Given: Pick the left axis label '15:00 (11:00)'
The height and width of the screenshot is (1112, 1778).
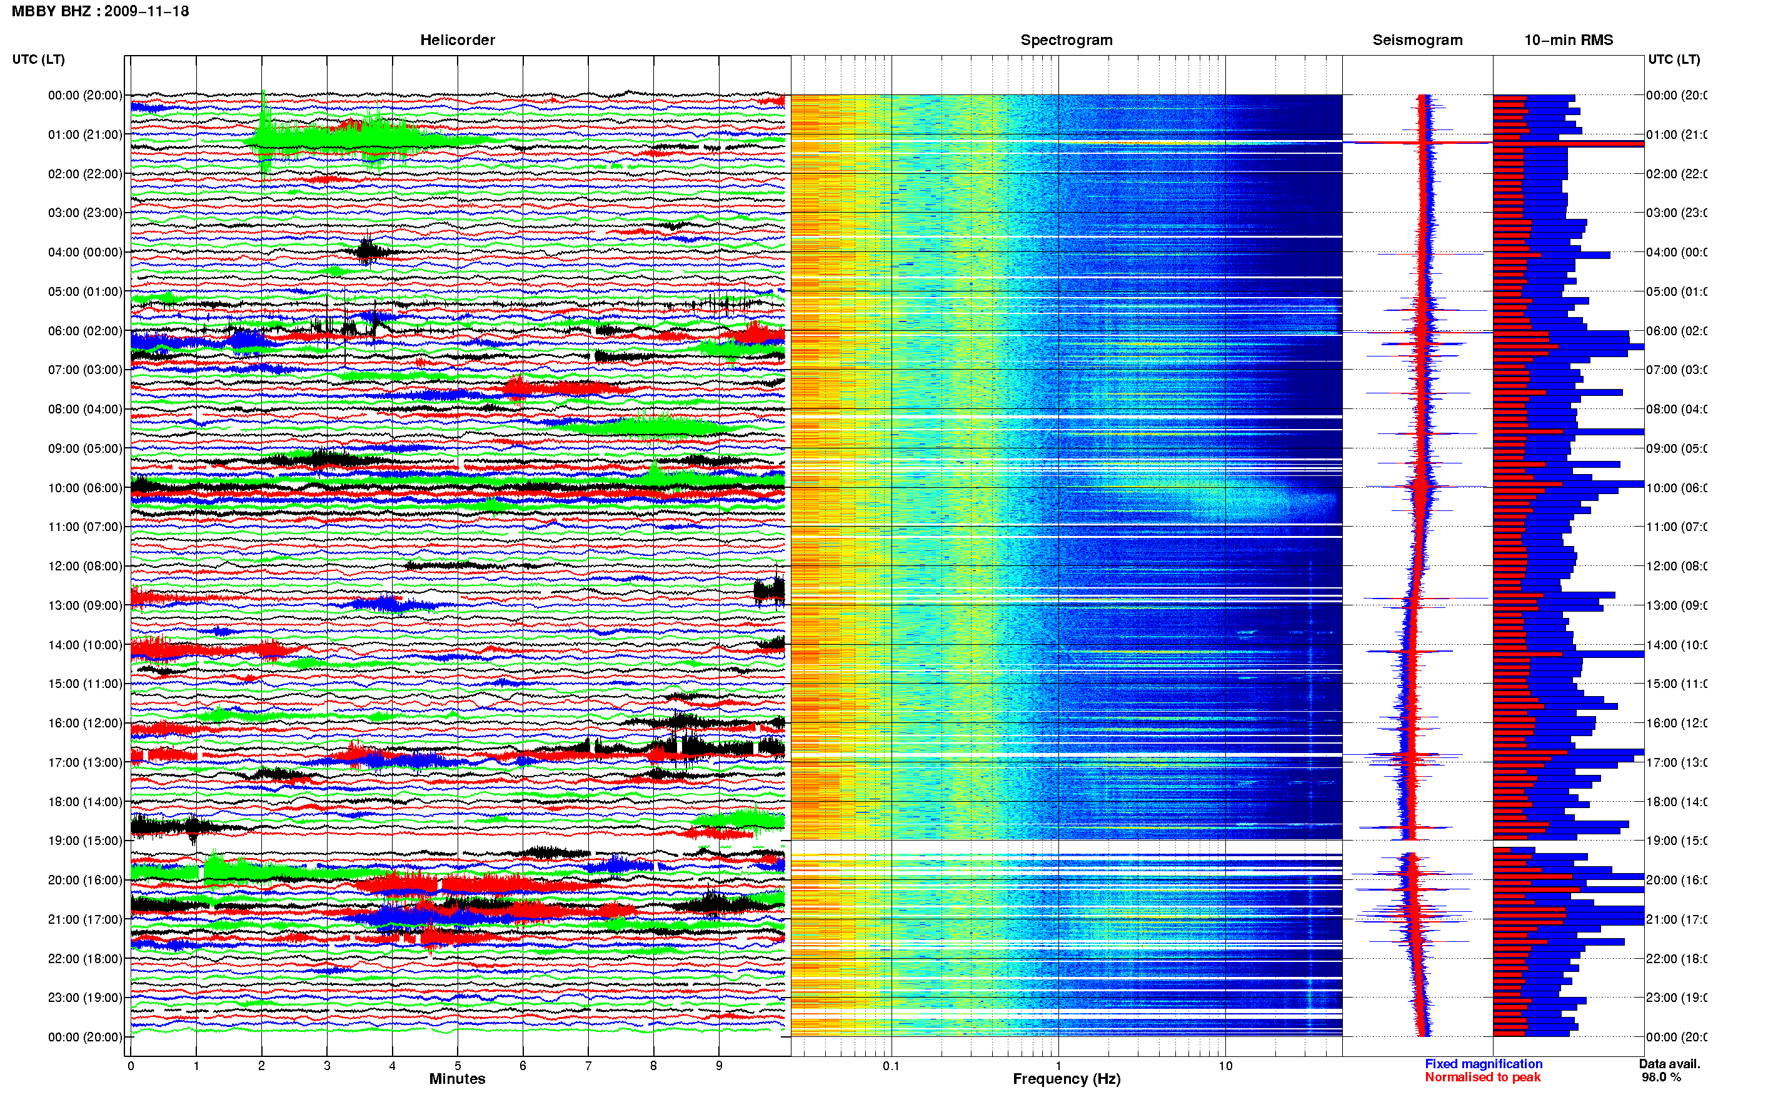Looking at the screenshot, I should 85,684.
